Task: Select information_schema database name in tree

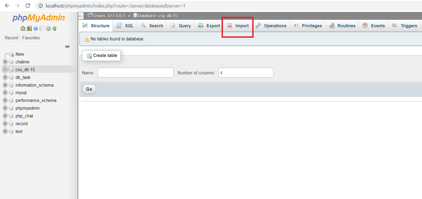Action: pyautogui.click(x=35, y=85)
